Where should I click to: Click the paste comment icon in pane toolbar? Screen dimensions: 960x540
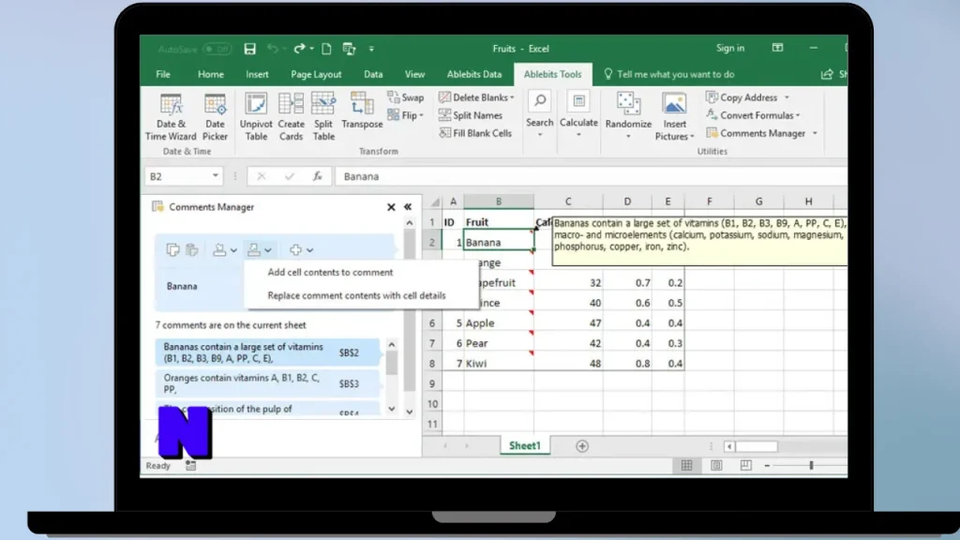pyautogui.click(x=191, y=249)
